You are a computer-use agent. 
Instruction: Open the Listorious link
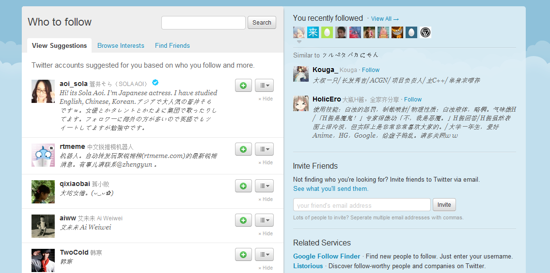pyautogui.click(x=308, y=266)
